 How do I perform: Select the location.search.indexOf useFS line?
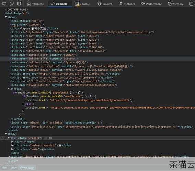pyautogui.click(x=59, y=96)
